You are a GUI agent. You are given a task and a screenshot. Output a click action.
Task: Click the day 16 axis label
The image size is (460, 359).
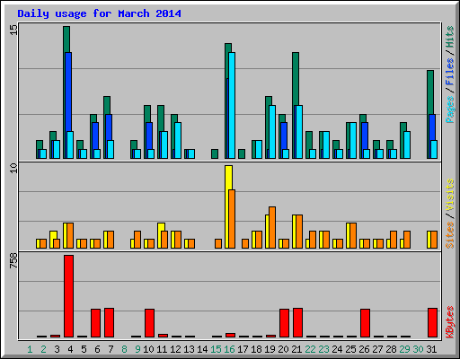coord(229,349)
